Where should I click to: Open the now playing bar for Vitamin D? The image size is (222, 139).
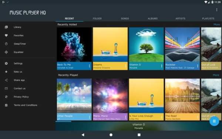click(139, 126)
